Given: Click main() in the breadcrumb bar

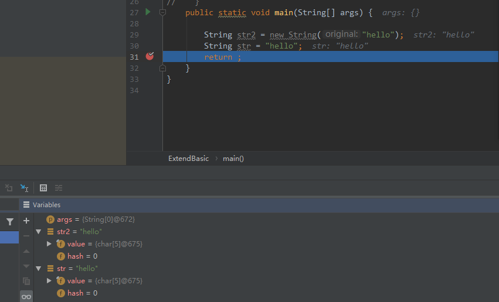Looking at the screenshot, I should tap(233, 159).
